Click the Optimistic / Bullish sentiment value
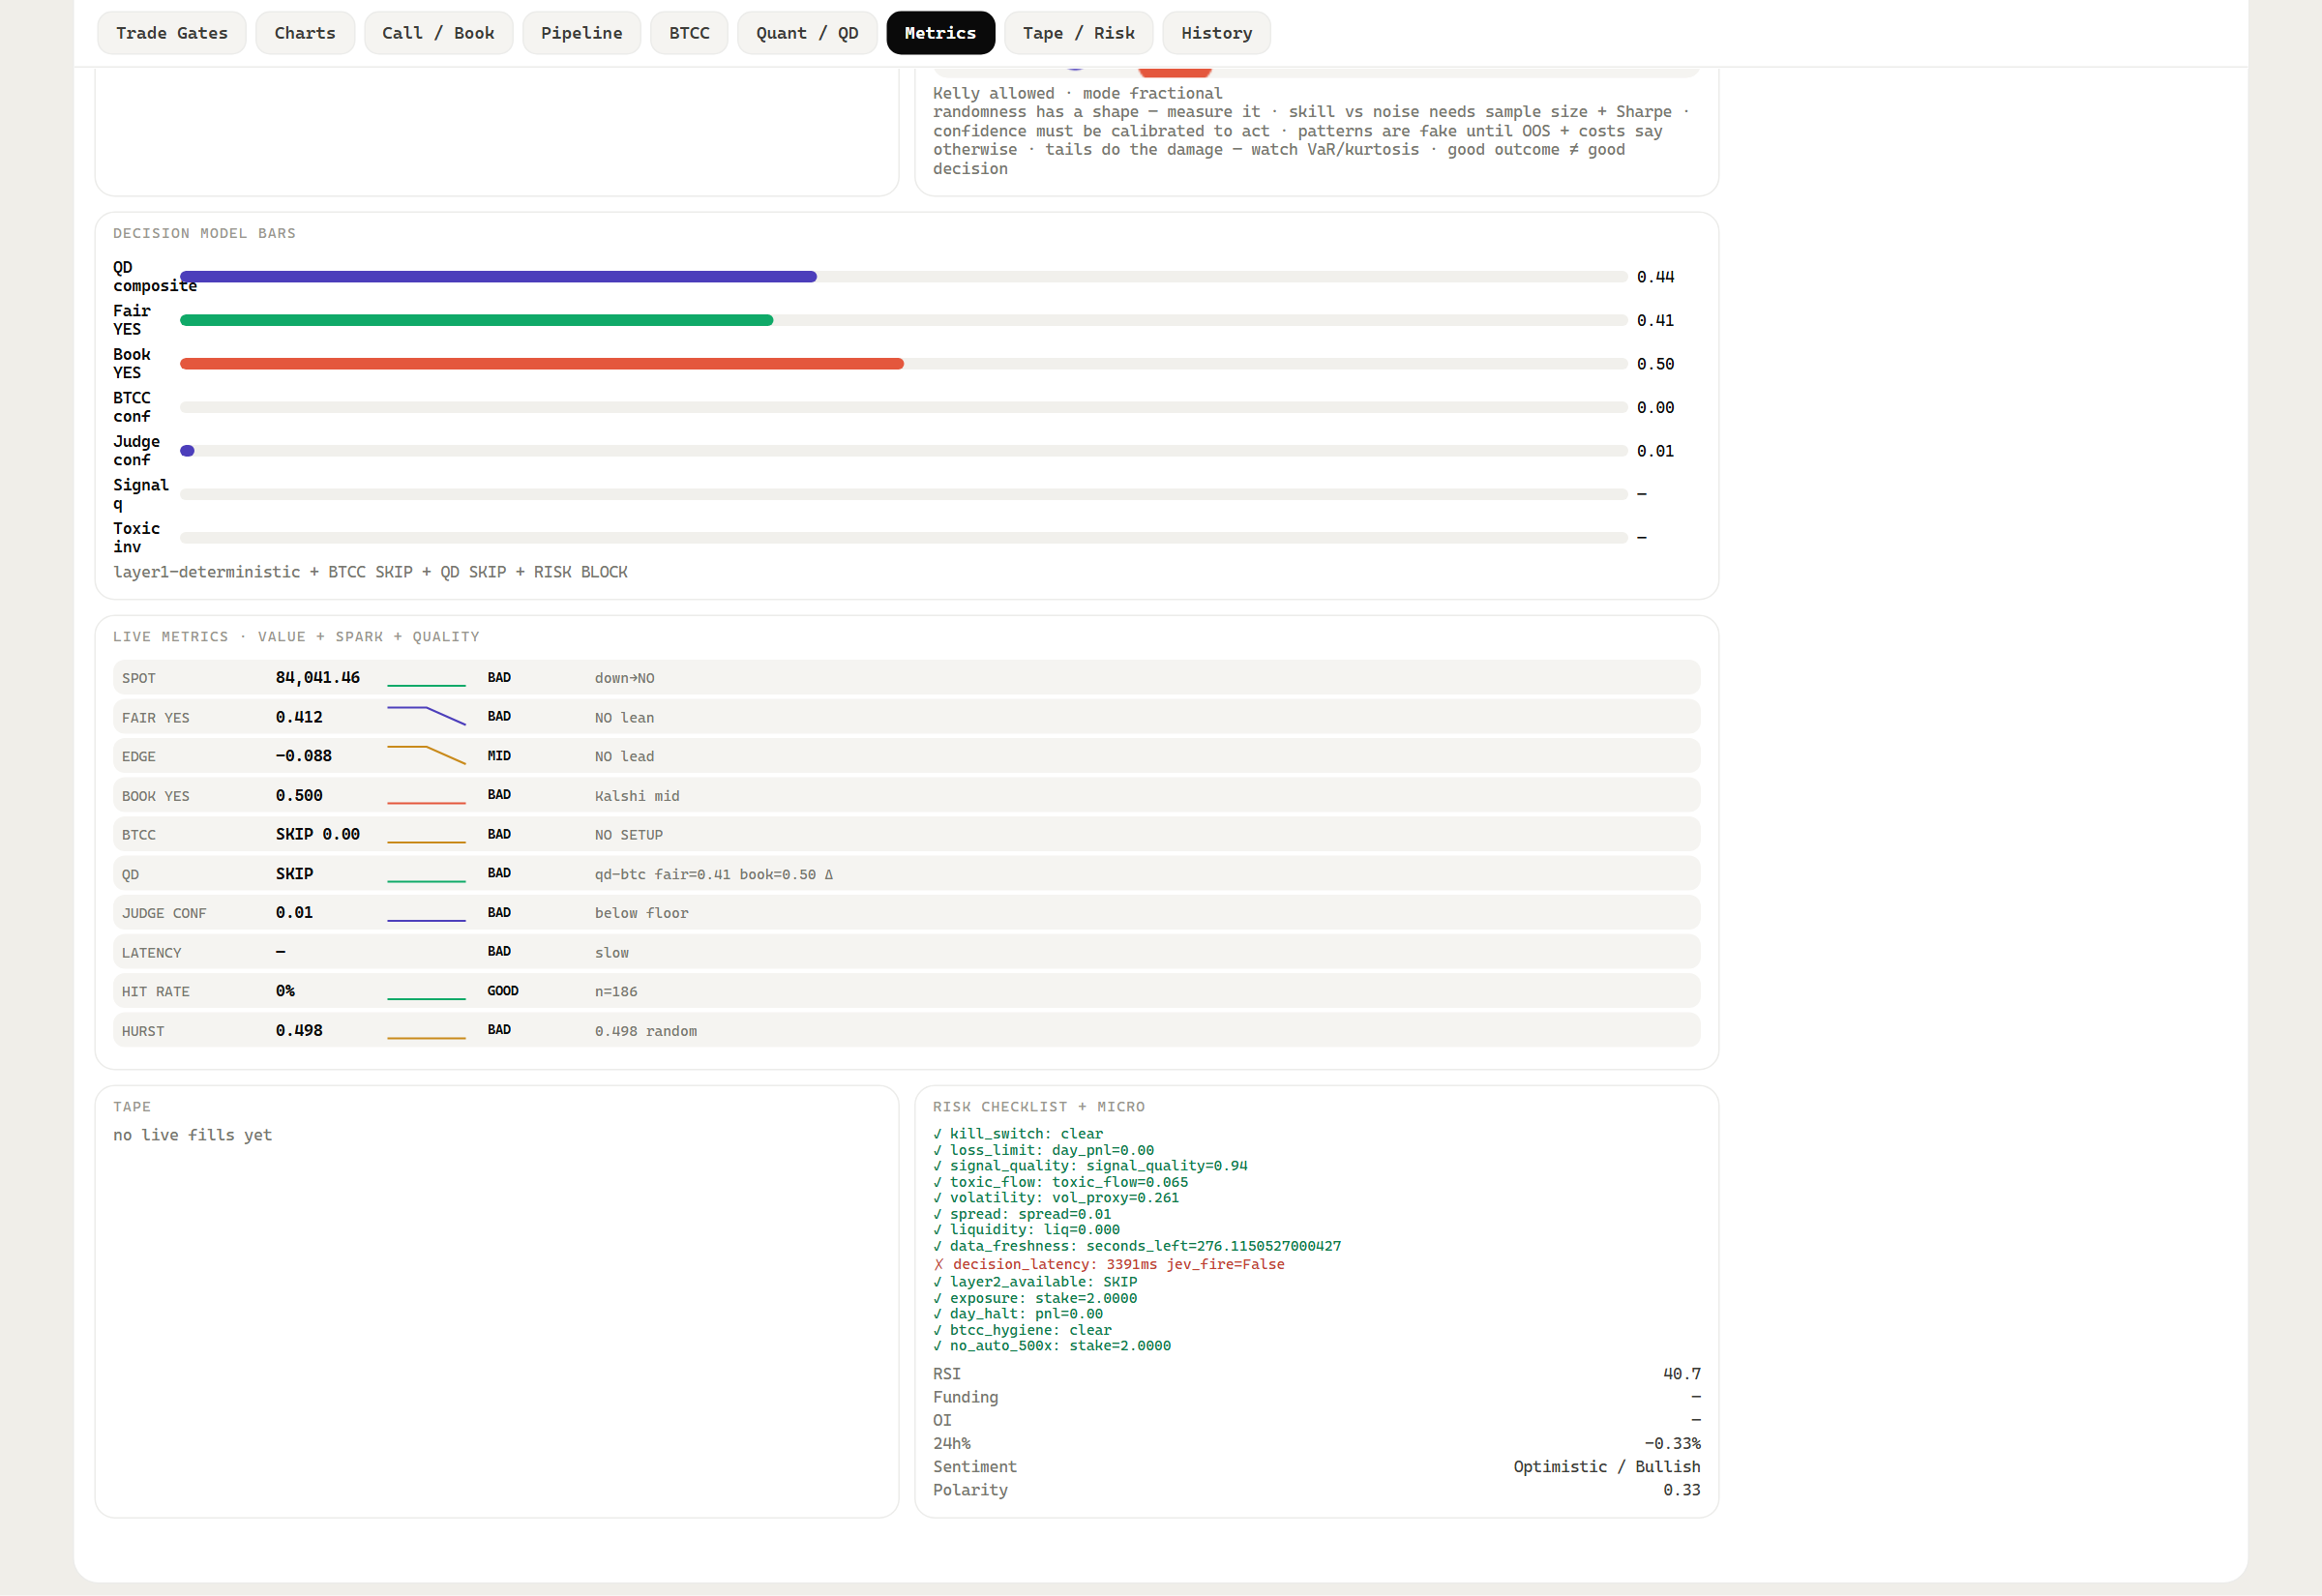The image size is (2322, 1596). [x=1606, y=1468]
